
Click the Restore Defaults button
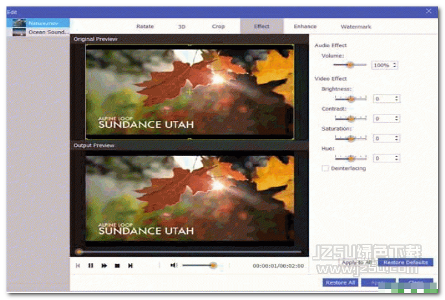406,262
